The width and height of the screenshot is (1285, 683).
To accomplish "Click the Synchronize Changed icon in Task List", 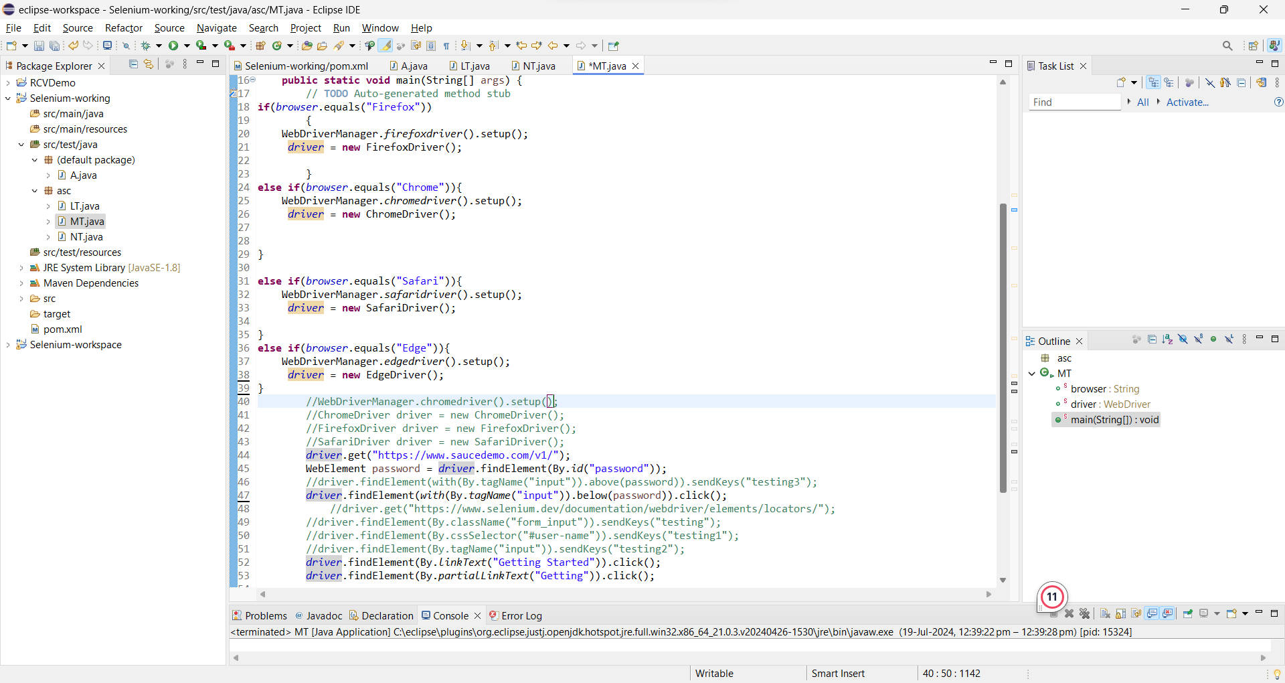I will click(1261, 82).
